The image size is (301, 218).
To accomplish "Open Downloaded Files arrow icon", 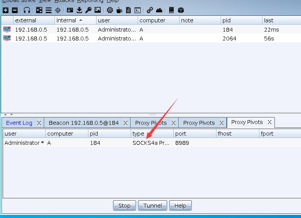I will coord(79,10).
